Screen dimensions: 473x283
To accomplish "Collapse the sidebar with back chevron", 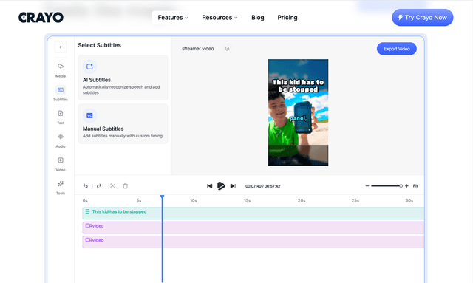I will click(x=61, y=47).
